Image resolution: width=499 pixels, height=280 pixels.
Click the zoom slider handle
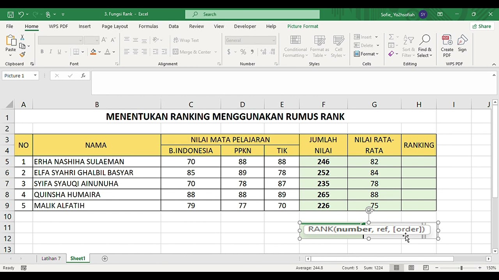click(461, 268)
